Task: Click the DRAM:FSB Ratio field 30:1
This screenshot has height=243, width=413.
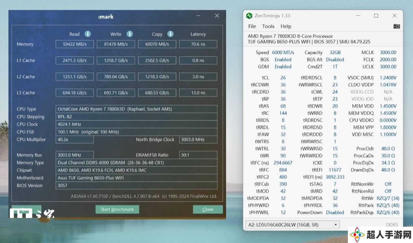Action: coord(198,155)
